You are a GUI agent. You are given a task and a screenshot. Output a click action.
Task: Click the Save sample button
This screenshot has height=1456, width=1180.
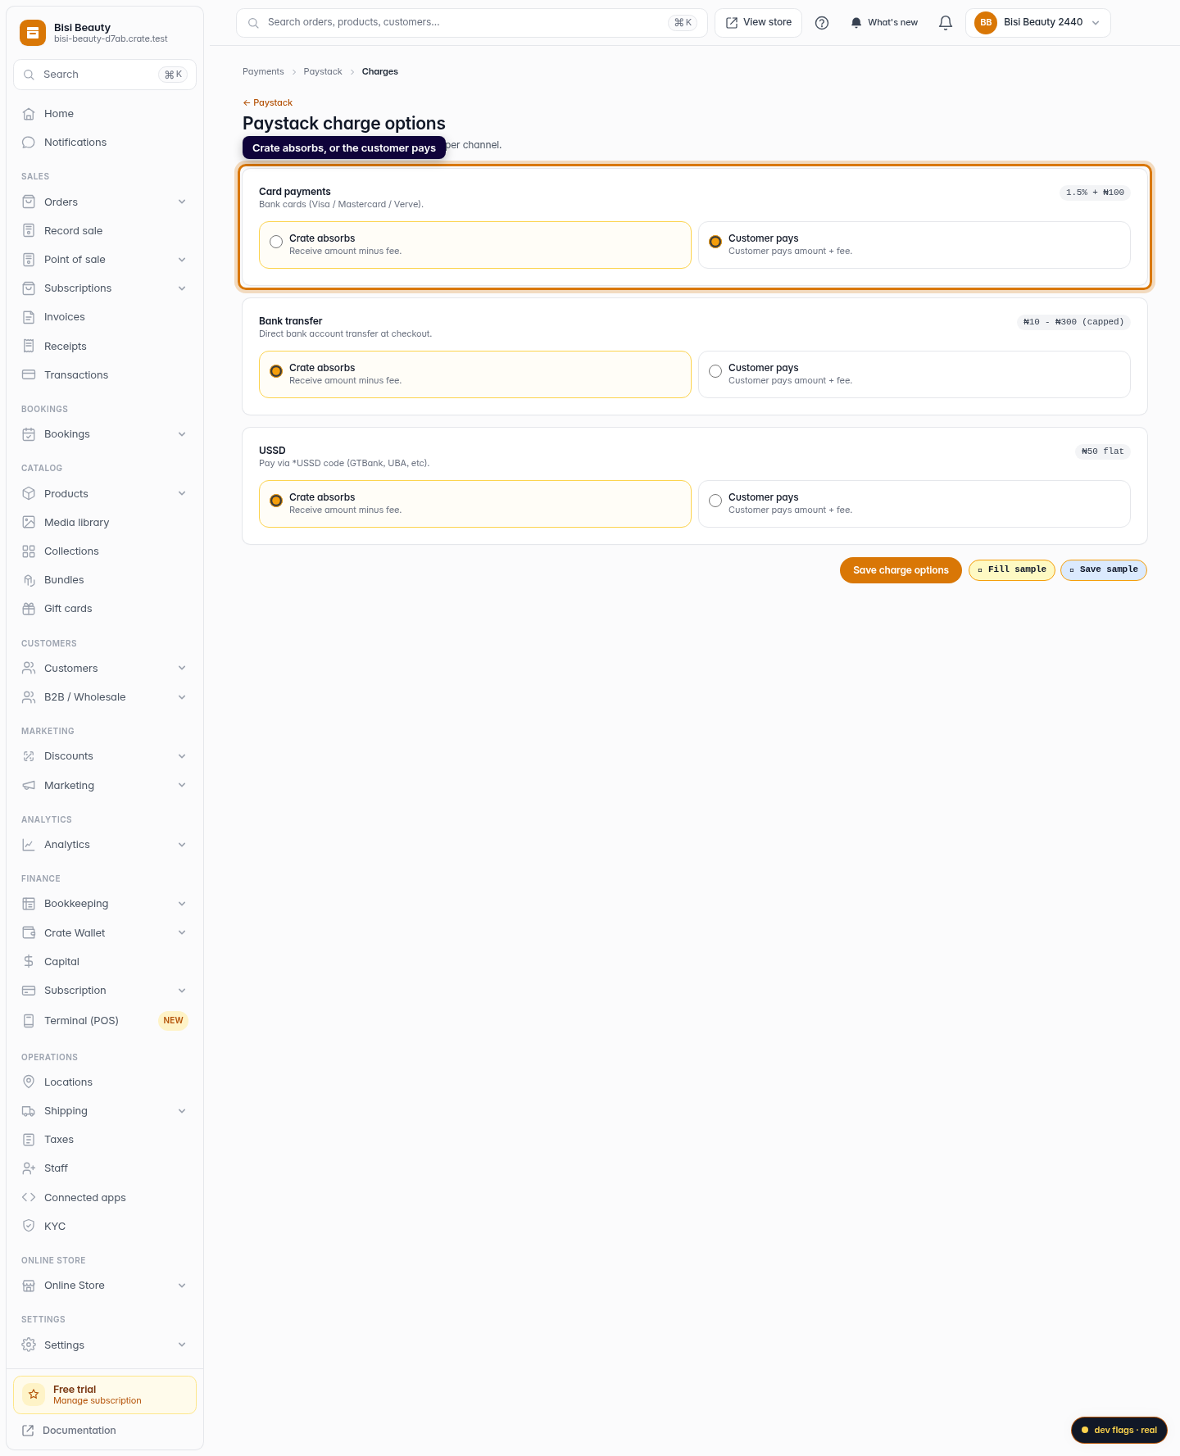point(1104,569)
